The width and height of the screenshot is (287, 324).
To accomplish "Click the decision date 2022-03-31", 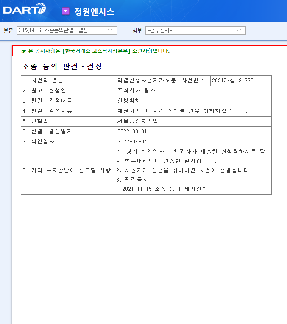I will 132,131.
